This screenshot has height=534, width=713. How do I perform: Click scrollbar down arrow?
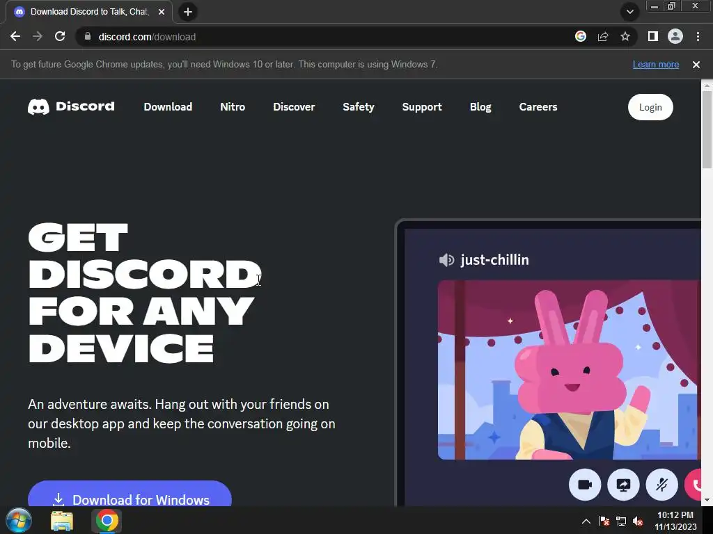(707, 500)
